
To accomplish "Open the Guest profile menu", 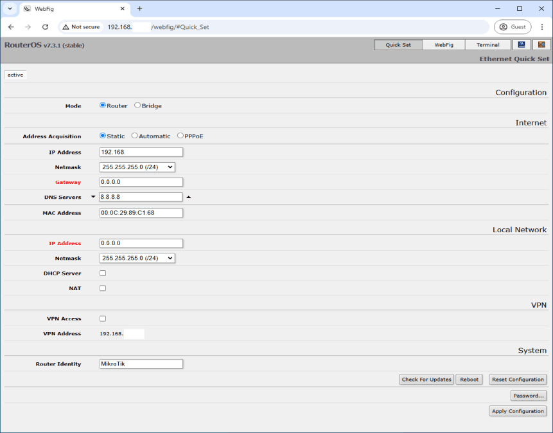I will click(513, 27).
